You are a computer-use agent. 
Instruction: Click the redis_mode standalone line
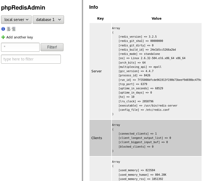click(x=139, y=54)
